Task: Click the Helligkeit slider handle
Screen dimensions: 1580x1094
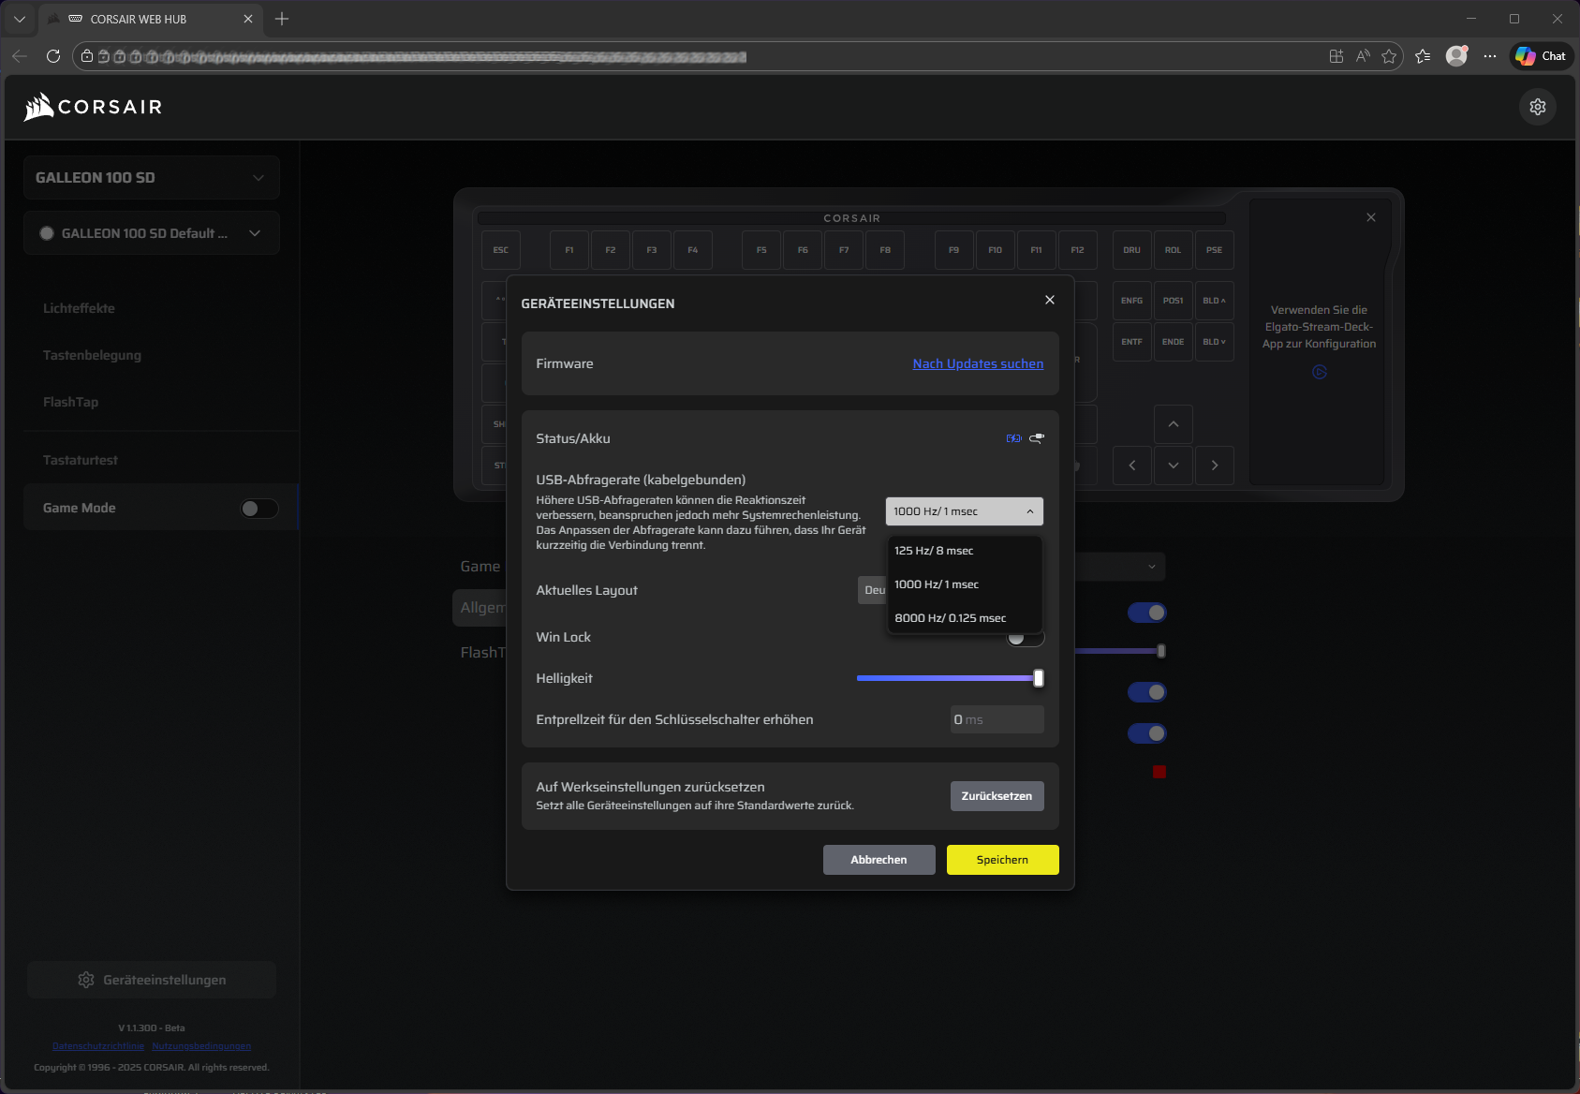Action: (x=1038, y=678)
